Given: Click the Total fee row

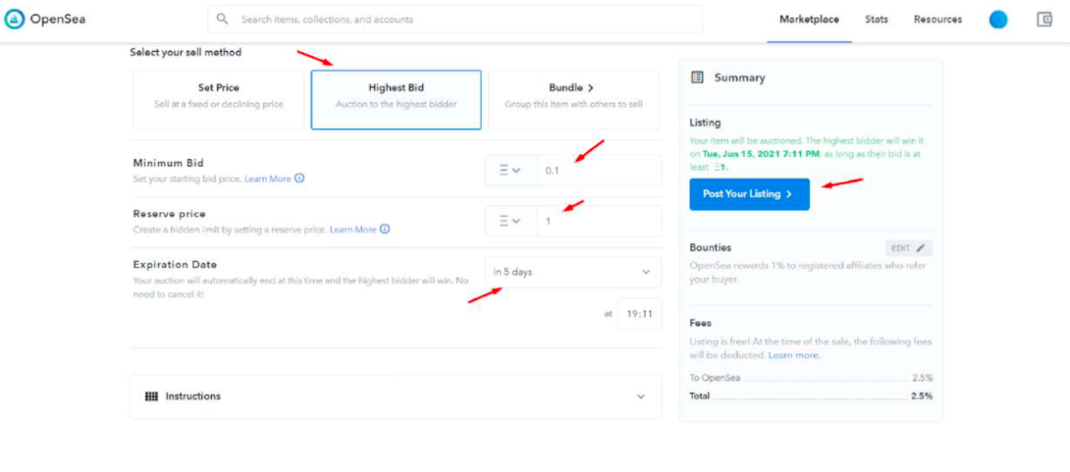Looking at the screenshot, I should tap(811, 395).
